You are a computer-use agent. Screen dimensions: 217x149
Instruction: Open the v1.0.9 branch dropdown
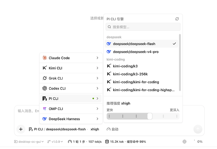pos(55,141)
